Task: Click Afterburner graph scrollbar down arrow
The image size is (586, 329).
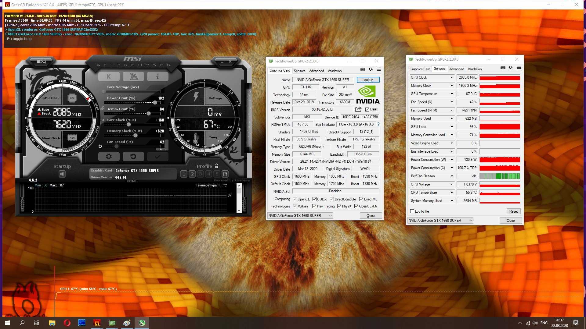Action: coord(239,210)
